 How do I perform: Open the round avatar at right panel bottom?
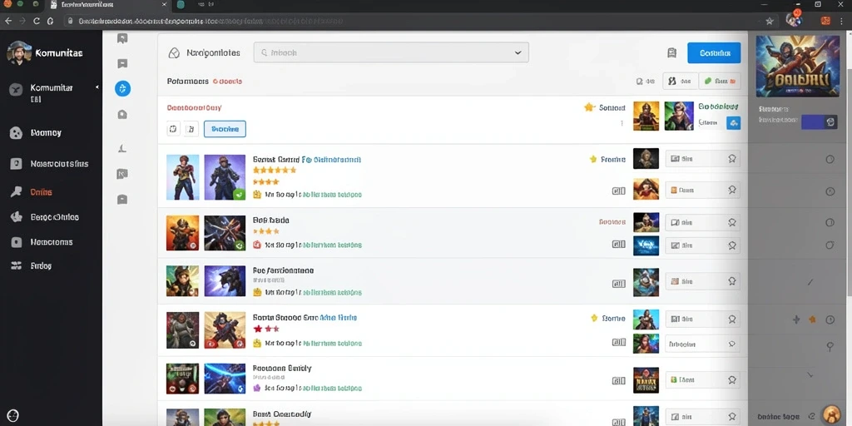(x=830, y=415)
